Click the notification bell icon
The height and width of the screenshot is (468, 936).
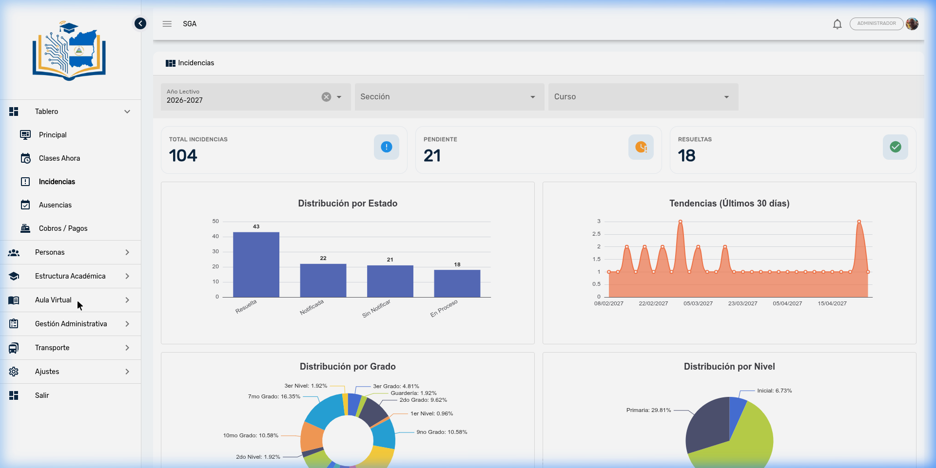(837, 23)
